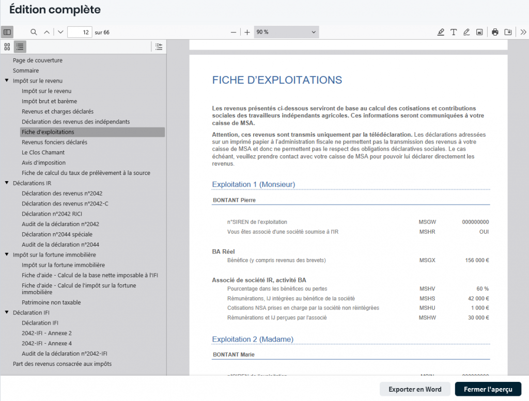The width and height of the screenshot is (529, 401).
Task: Zoom out with the minus button
Action: (x=233, y=32)
